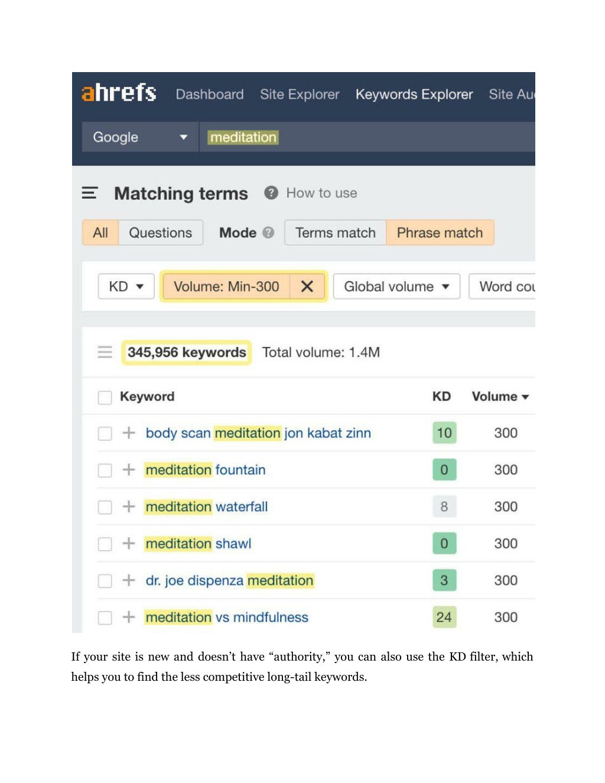The width and height of the screenshot is (605, 783).
Task: Go to Site Explorer in top navigation
Action: [300, 95]
